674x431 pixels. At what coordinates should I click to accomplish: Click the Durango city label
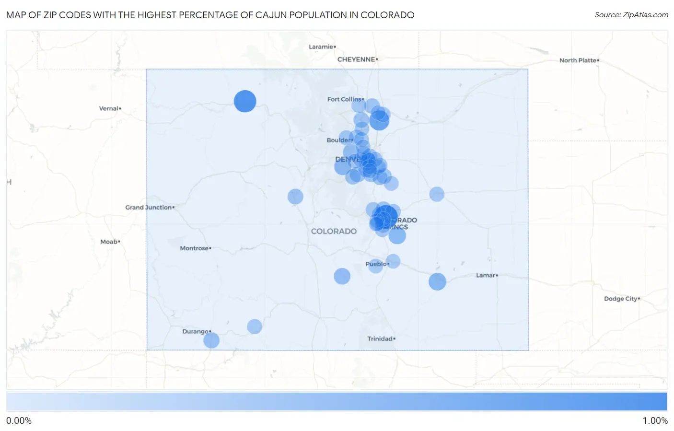click(197, 331)
